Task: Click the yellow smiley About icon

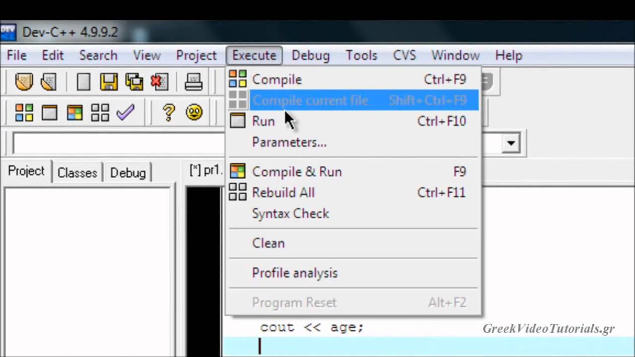Action: (x=194, y=113)
